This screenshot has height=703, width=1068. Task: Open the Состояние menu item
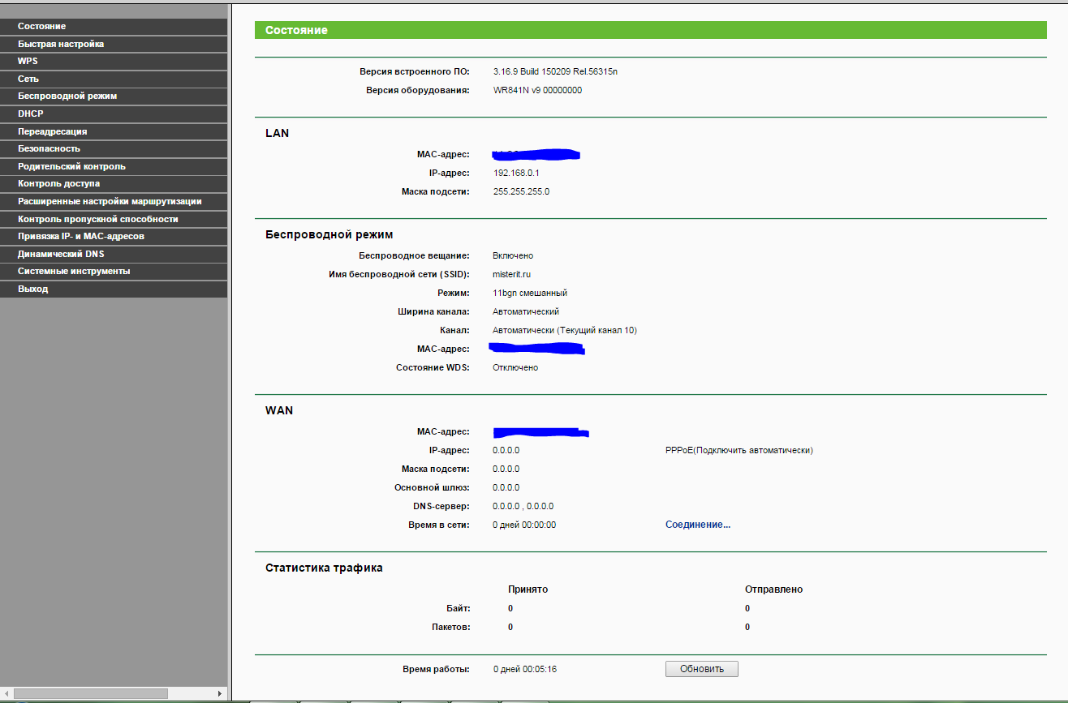coord(42,27)
